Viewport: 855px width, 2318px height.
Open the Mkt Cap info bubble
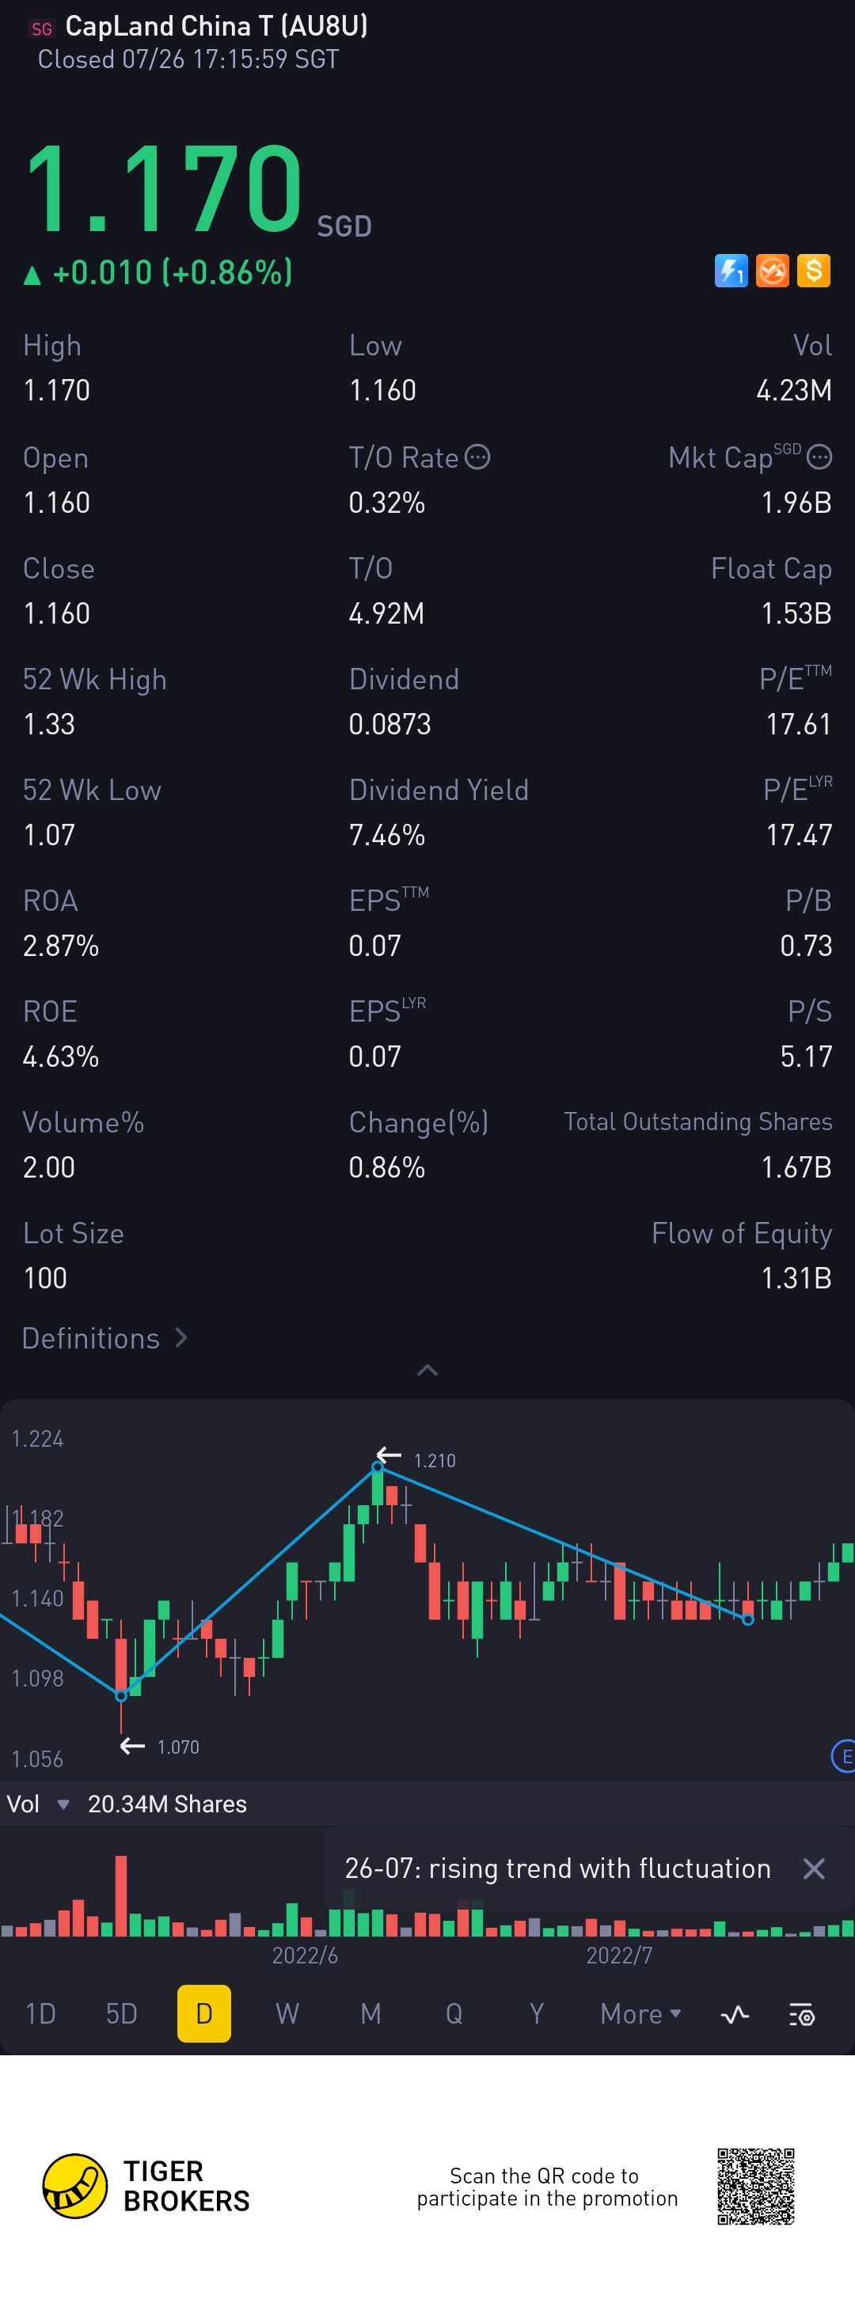(819, 457)
